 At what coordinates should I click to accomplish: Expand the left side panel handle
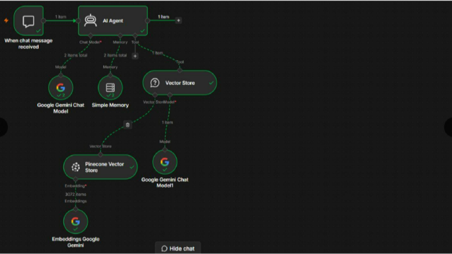pos(3,127)
